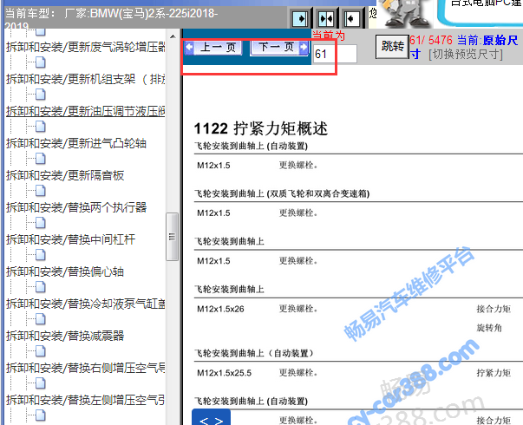Click 飞轮安装到曲轴上 (双质飞轮和双离合变速箱) heading
This screenshot has height=425, width=523.
pyautogui.click(x=282, y=193)
